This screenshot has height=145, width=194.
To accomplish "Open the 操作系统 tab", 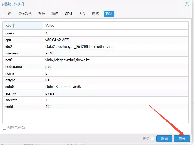I will click(x=25, y=14).
